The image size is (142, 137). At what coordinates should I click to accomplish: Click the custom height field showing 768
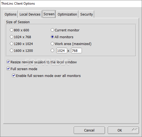76,50
